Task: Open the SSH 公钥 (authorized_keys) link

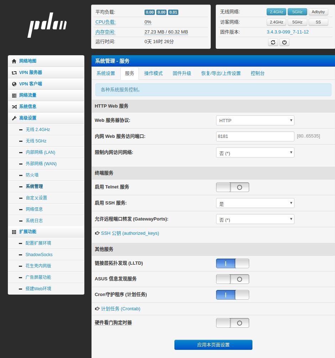Action: [x=130, y=233]
